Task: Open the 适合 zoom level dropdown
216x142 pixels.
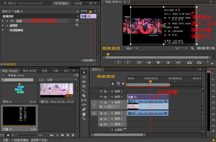Action: pos(132,48)
